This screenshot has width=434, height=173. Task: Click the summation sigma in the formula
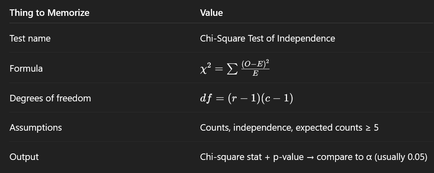[x=231, y=68]
